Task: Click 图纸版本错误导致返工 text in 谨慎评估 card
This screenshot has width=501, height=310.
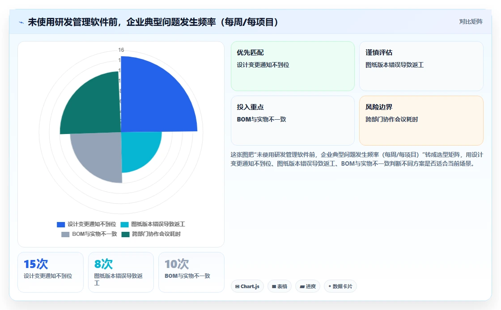Action: 395,65
